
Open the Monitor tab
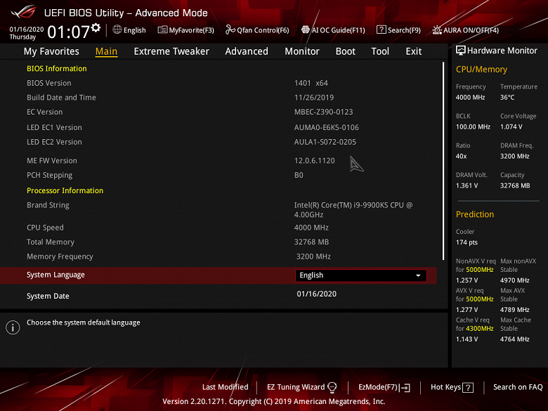[x=302, y=51]
